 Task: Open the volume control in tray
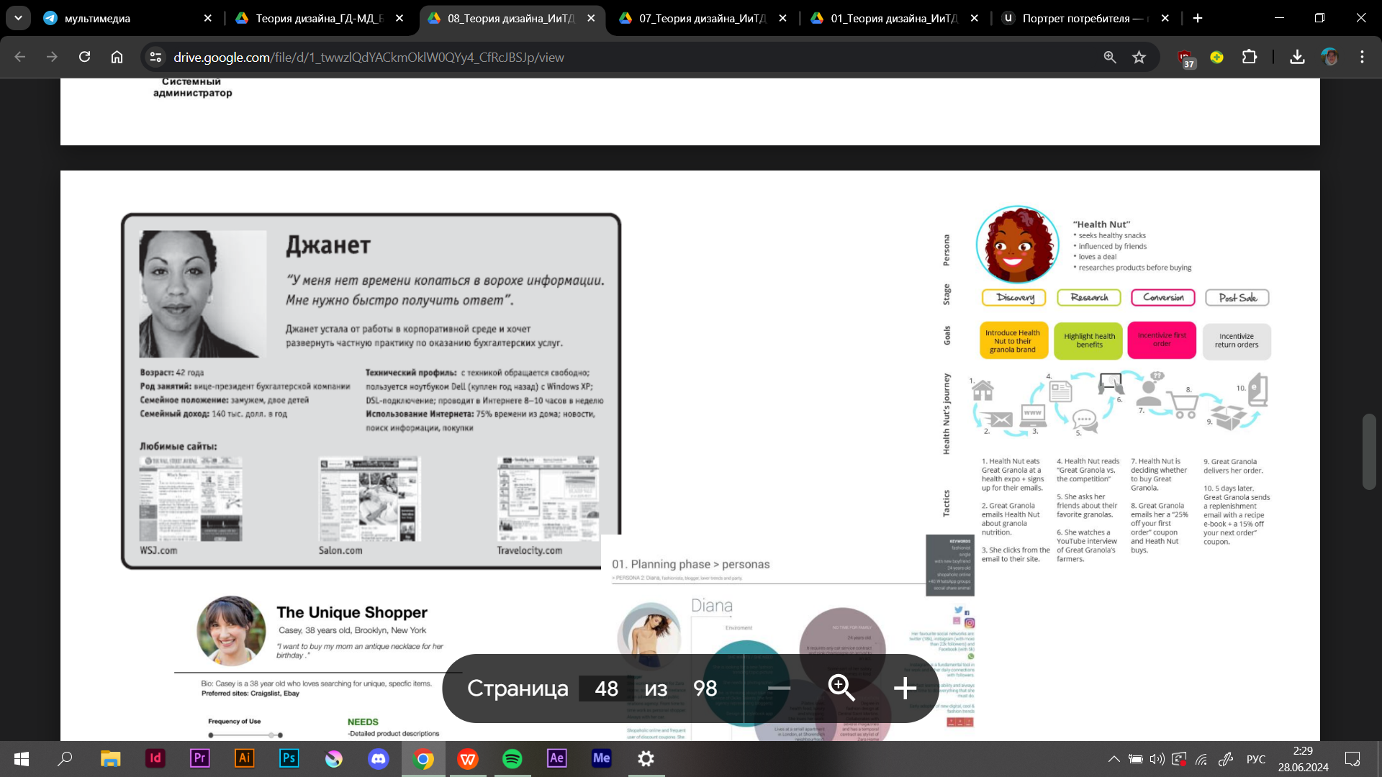(x=1157, y=759)
